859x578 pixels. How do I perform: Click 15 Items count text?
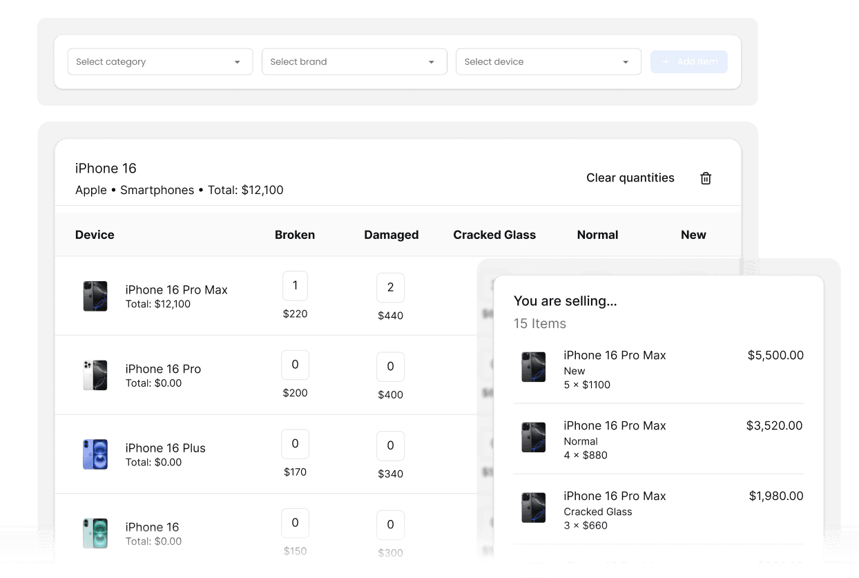pos(540,324)
